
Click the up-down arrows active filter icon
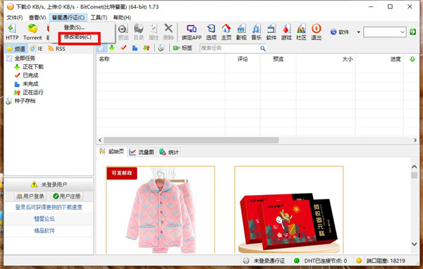click(x=147, y=48)
